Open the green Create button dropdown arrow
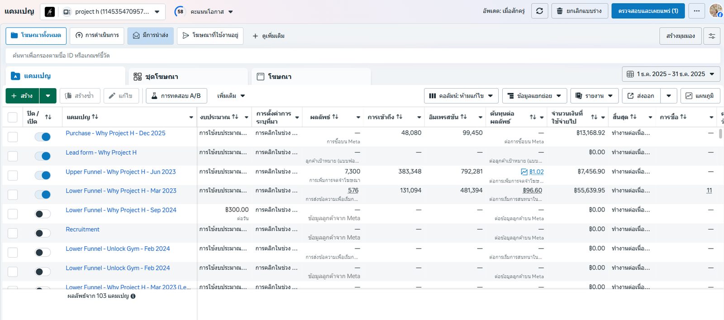 pos(48,96)
